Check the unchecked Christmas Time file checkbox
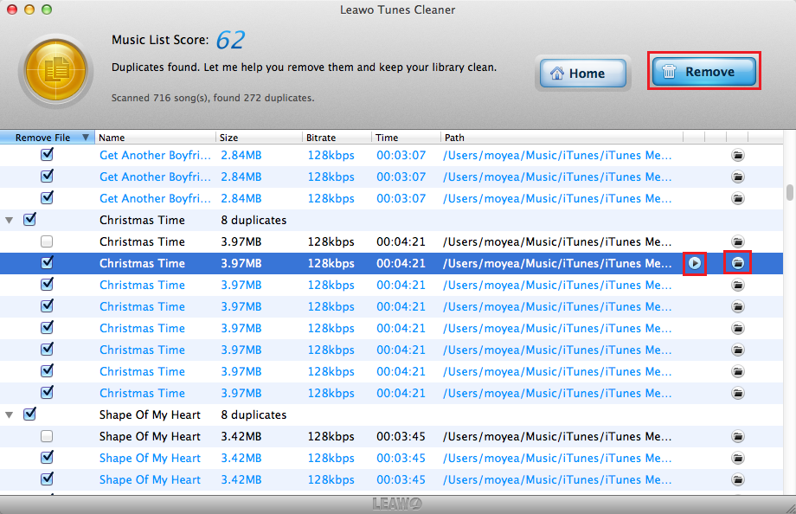Viewport: 796px width, 514px height. [47, 241]
